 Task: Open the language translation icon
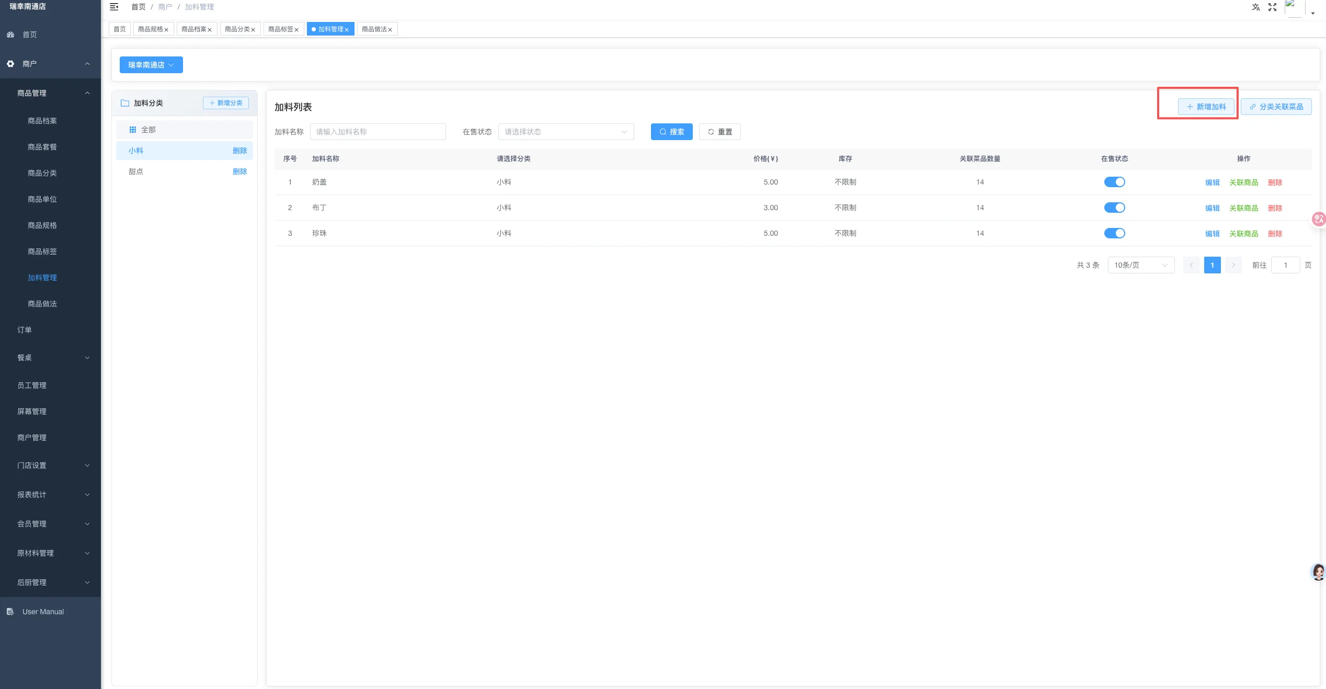(1255, 7)
